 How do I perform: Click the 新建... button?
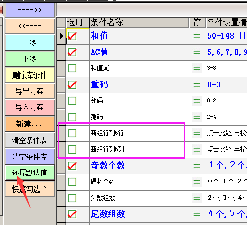click(x=30, y=124)
